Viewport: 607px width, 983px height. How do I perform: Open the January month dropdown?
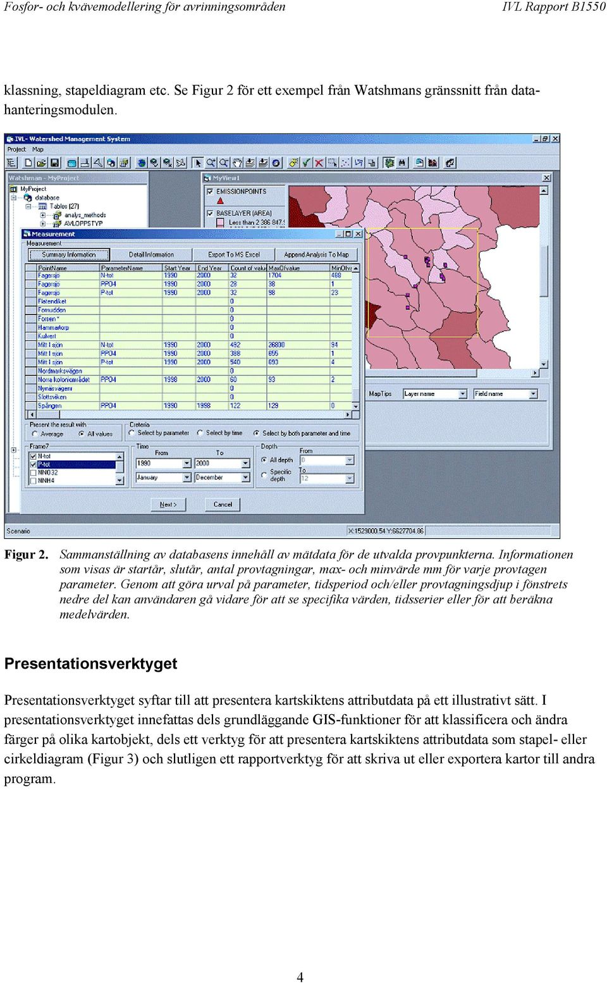pos(187,478)
